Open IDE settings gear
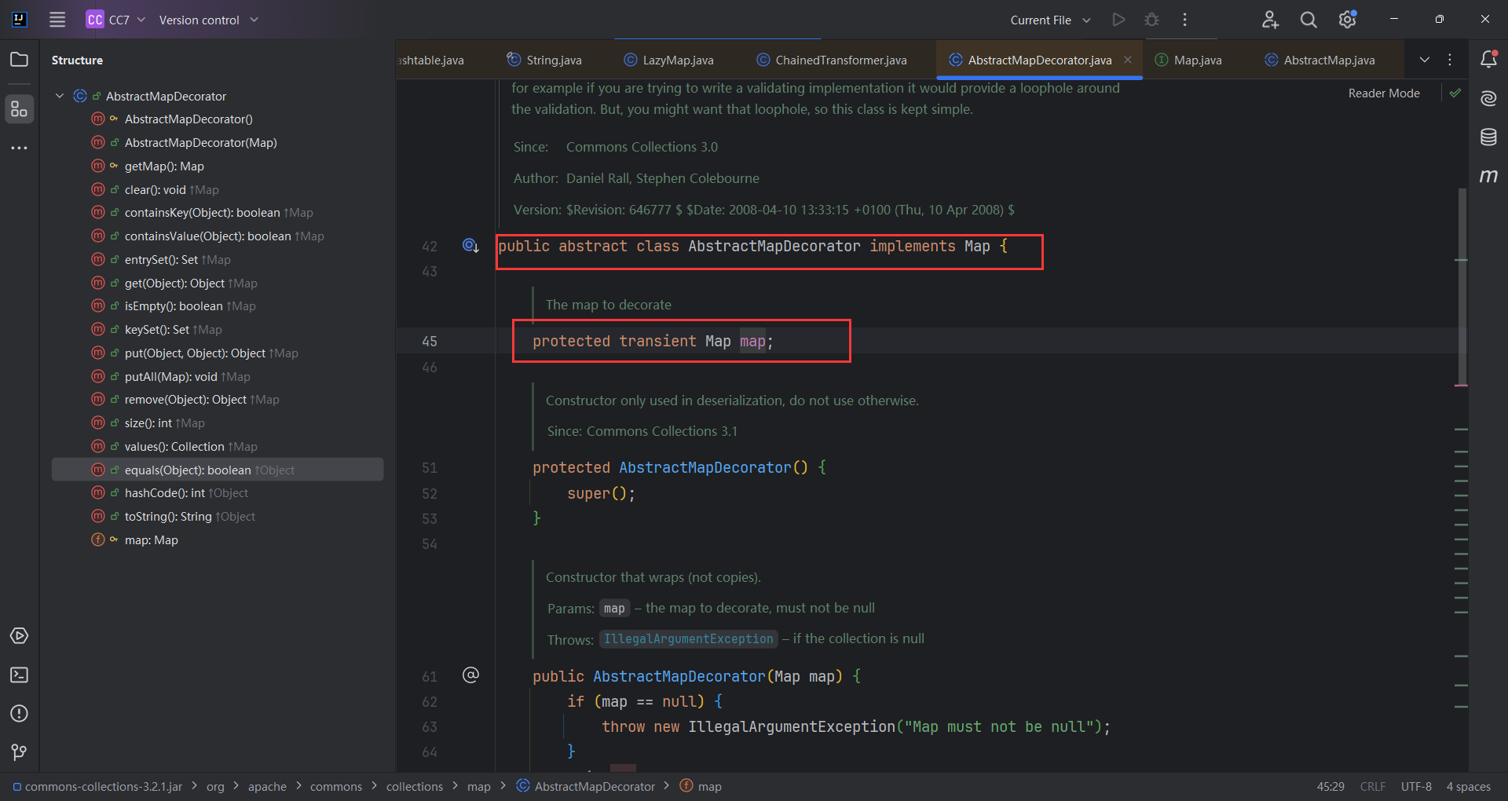Viewport: 1508px width, 801px height. (x=1348, y=20)
